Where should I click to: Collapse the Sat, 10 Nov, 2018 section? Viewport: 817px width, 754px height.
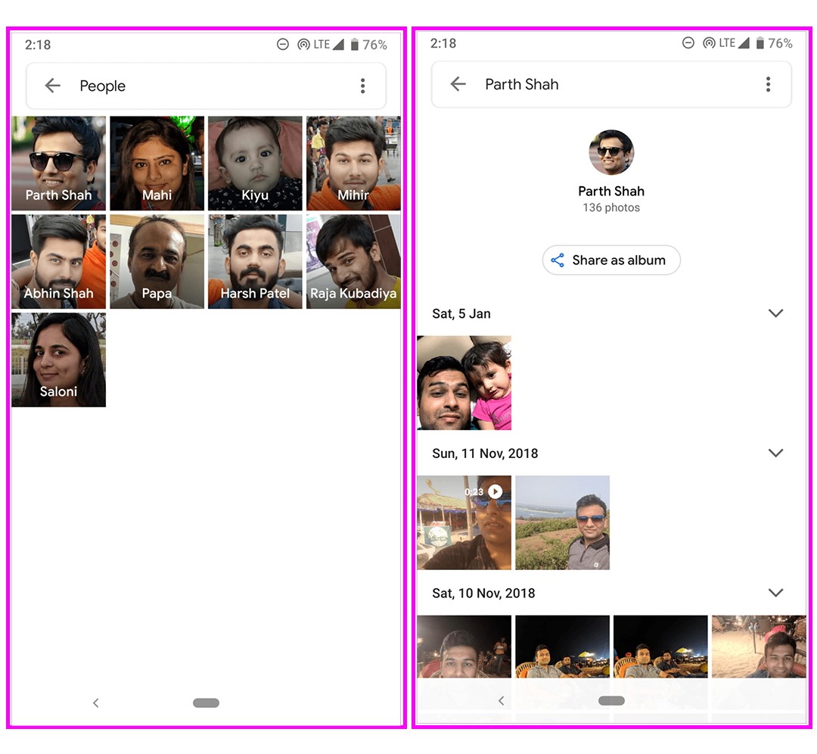[x=775, y=593]
